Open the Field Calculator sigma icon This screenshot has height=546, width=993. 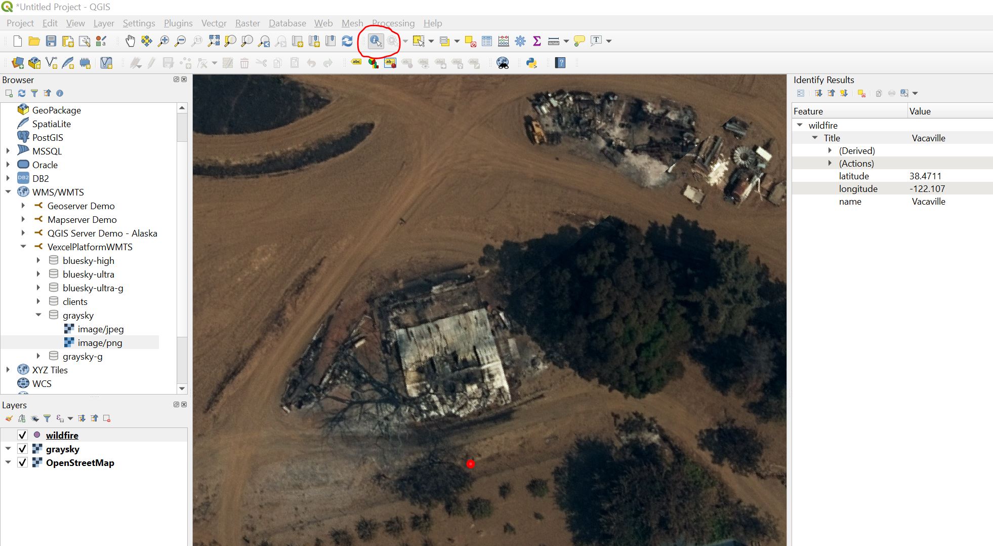tap(537, 41)
